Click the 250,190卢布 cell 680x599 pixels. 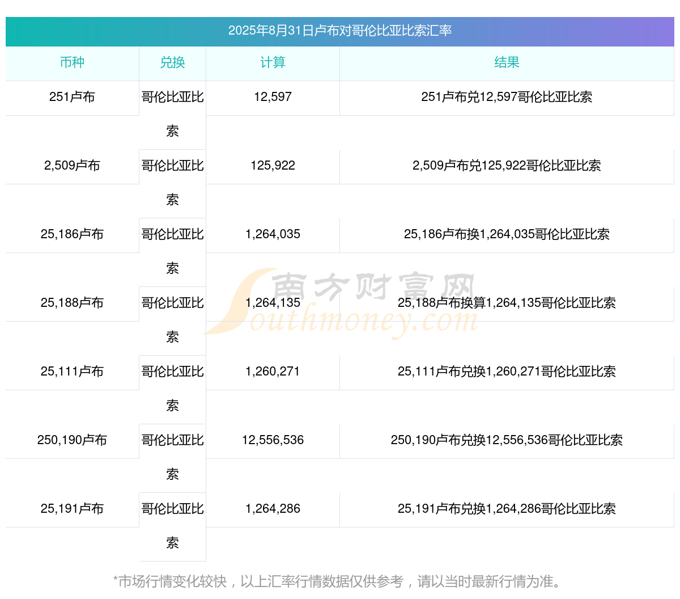(x=72, y=441)
